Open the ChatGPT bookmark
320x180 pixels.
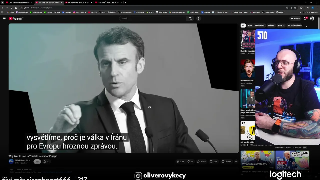pyautogui.click(x=112, y=12)
